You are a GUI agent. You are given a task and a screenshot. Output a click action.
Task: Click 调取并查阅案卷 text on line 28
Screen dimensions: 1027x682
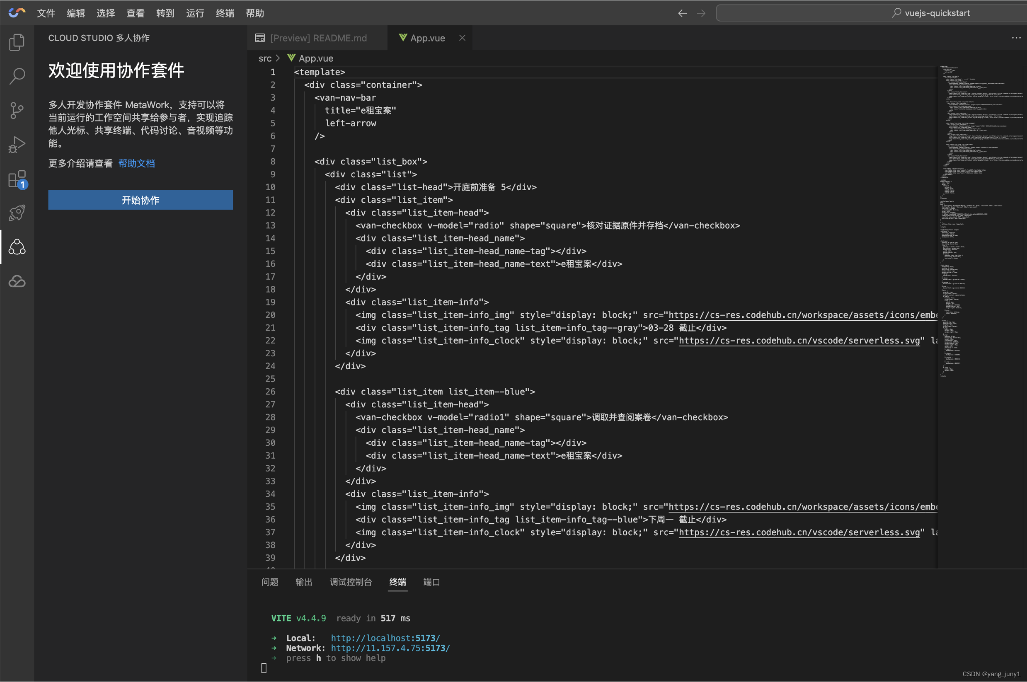(x=622, y=417)
